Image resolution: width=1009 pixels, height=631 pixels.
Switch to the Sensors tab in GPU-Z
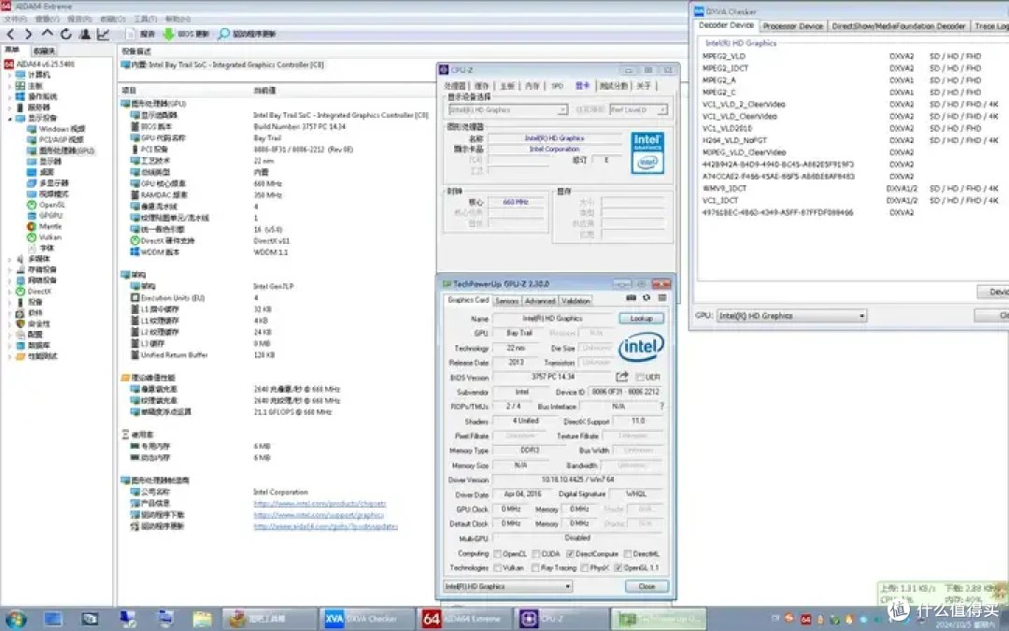(x=507, y=300)
